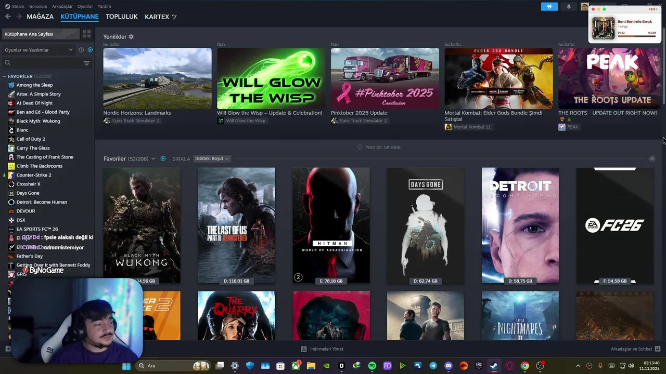666x374 pixels.
Task: Open Yenilikler settings gear
Action: [131, 37]
